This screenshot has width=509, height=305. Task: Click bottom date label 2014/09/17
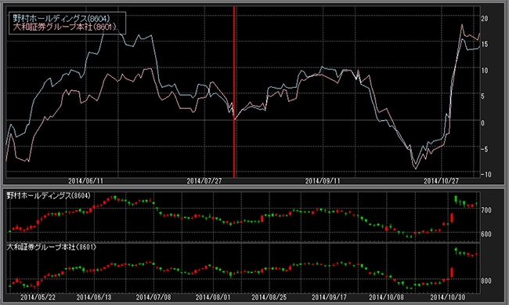point(329,297)
